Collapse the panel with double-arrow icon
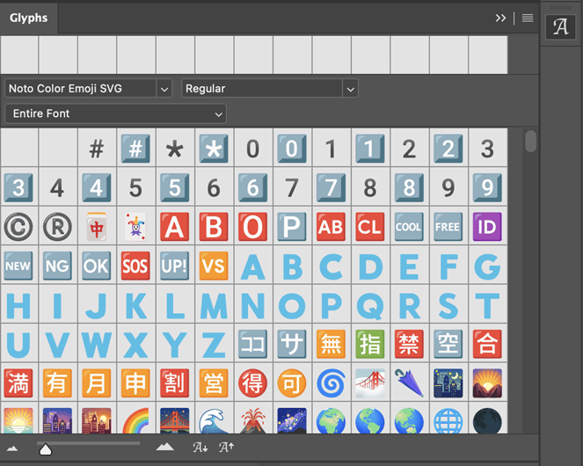Screen dimensions: 583x466 tap(501, 18)
